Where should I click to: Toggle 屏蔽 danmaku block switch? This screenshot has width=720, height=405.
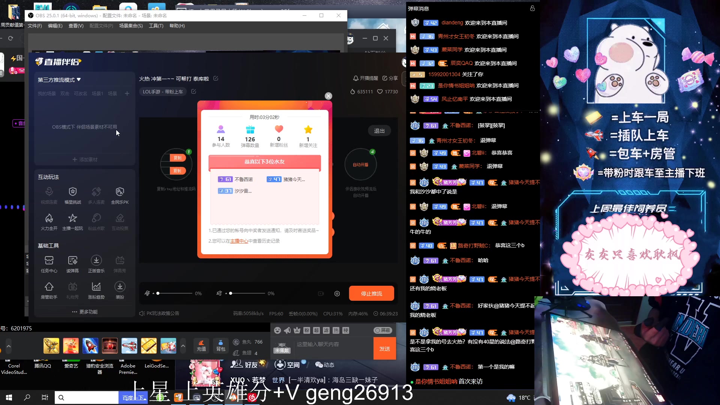coord(382,330)
